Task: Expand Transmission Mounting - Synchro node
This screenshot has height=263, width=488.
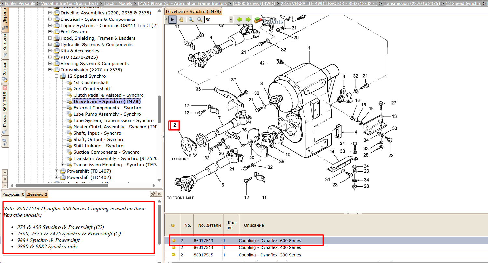Action: 63,165
